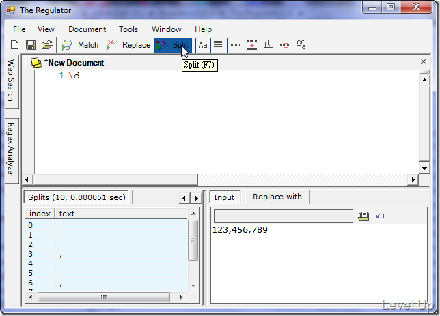The width and height of the screenshot is (440, 316).
Task: Click The Regulator title bar app icon
Action: (x=11, y=10)
